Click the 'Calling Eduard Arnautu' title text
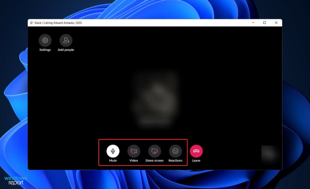Image resolution: width=310 pixels, height=189 pixels. (x=59, y=23)
